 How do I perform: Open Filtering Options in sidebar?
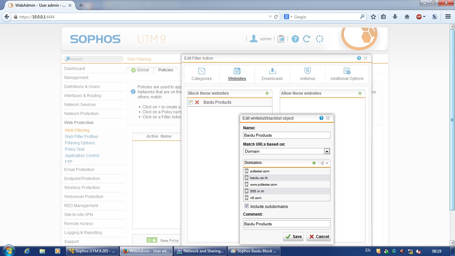point(80,143)
